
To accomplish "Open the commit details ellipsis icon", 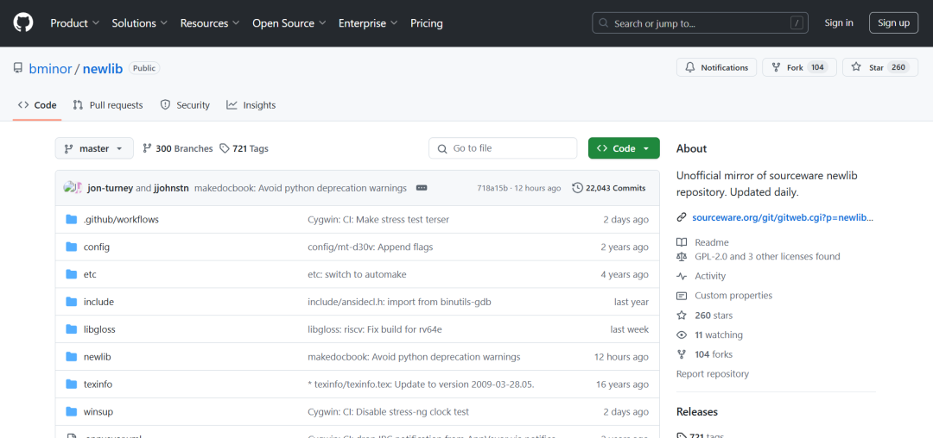I will click(422, 188).
